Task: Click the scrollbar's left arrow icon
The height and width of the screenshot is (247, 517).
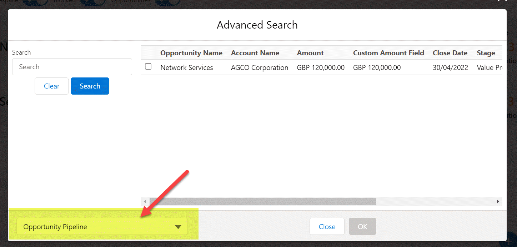Action: click(x=145, y=202)
